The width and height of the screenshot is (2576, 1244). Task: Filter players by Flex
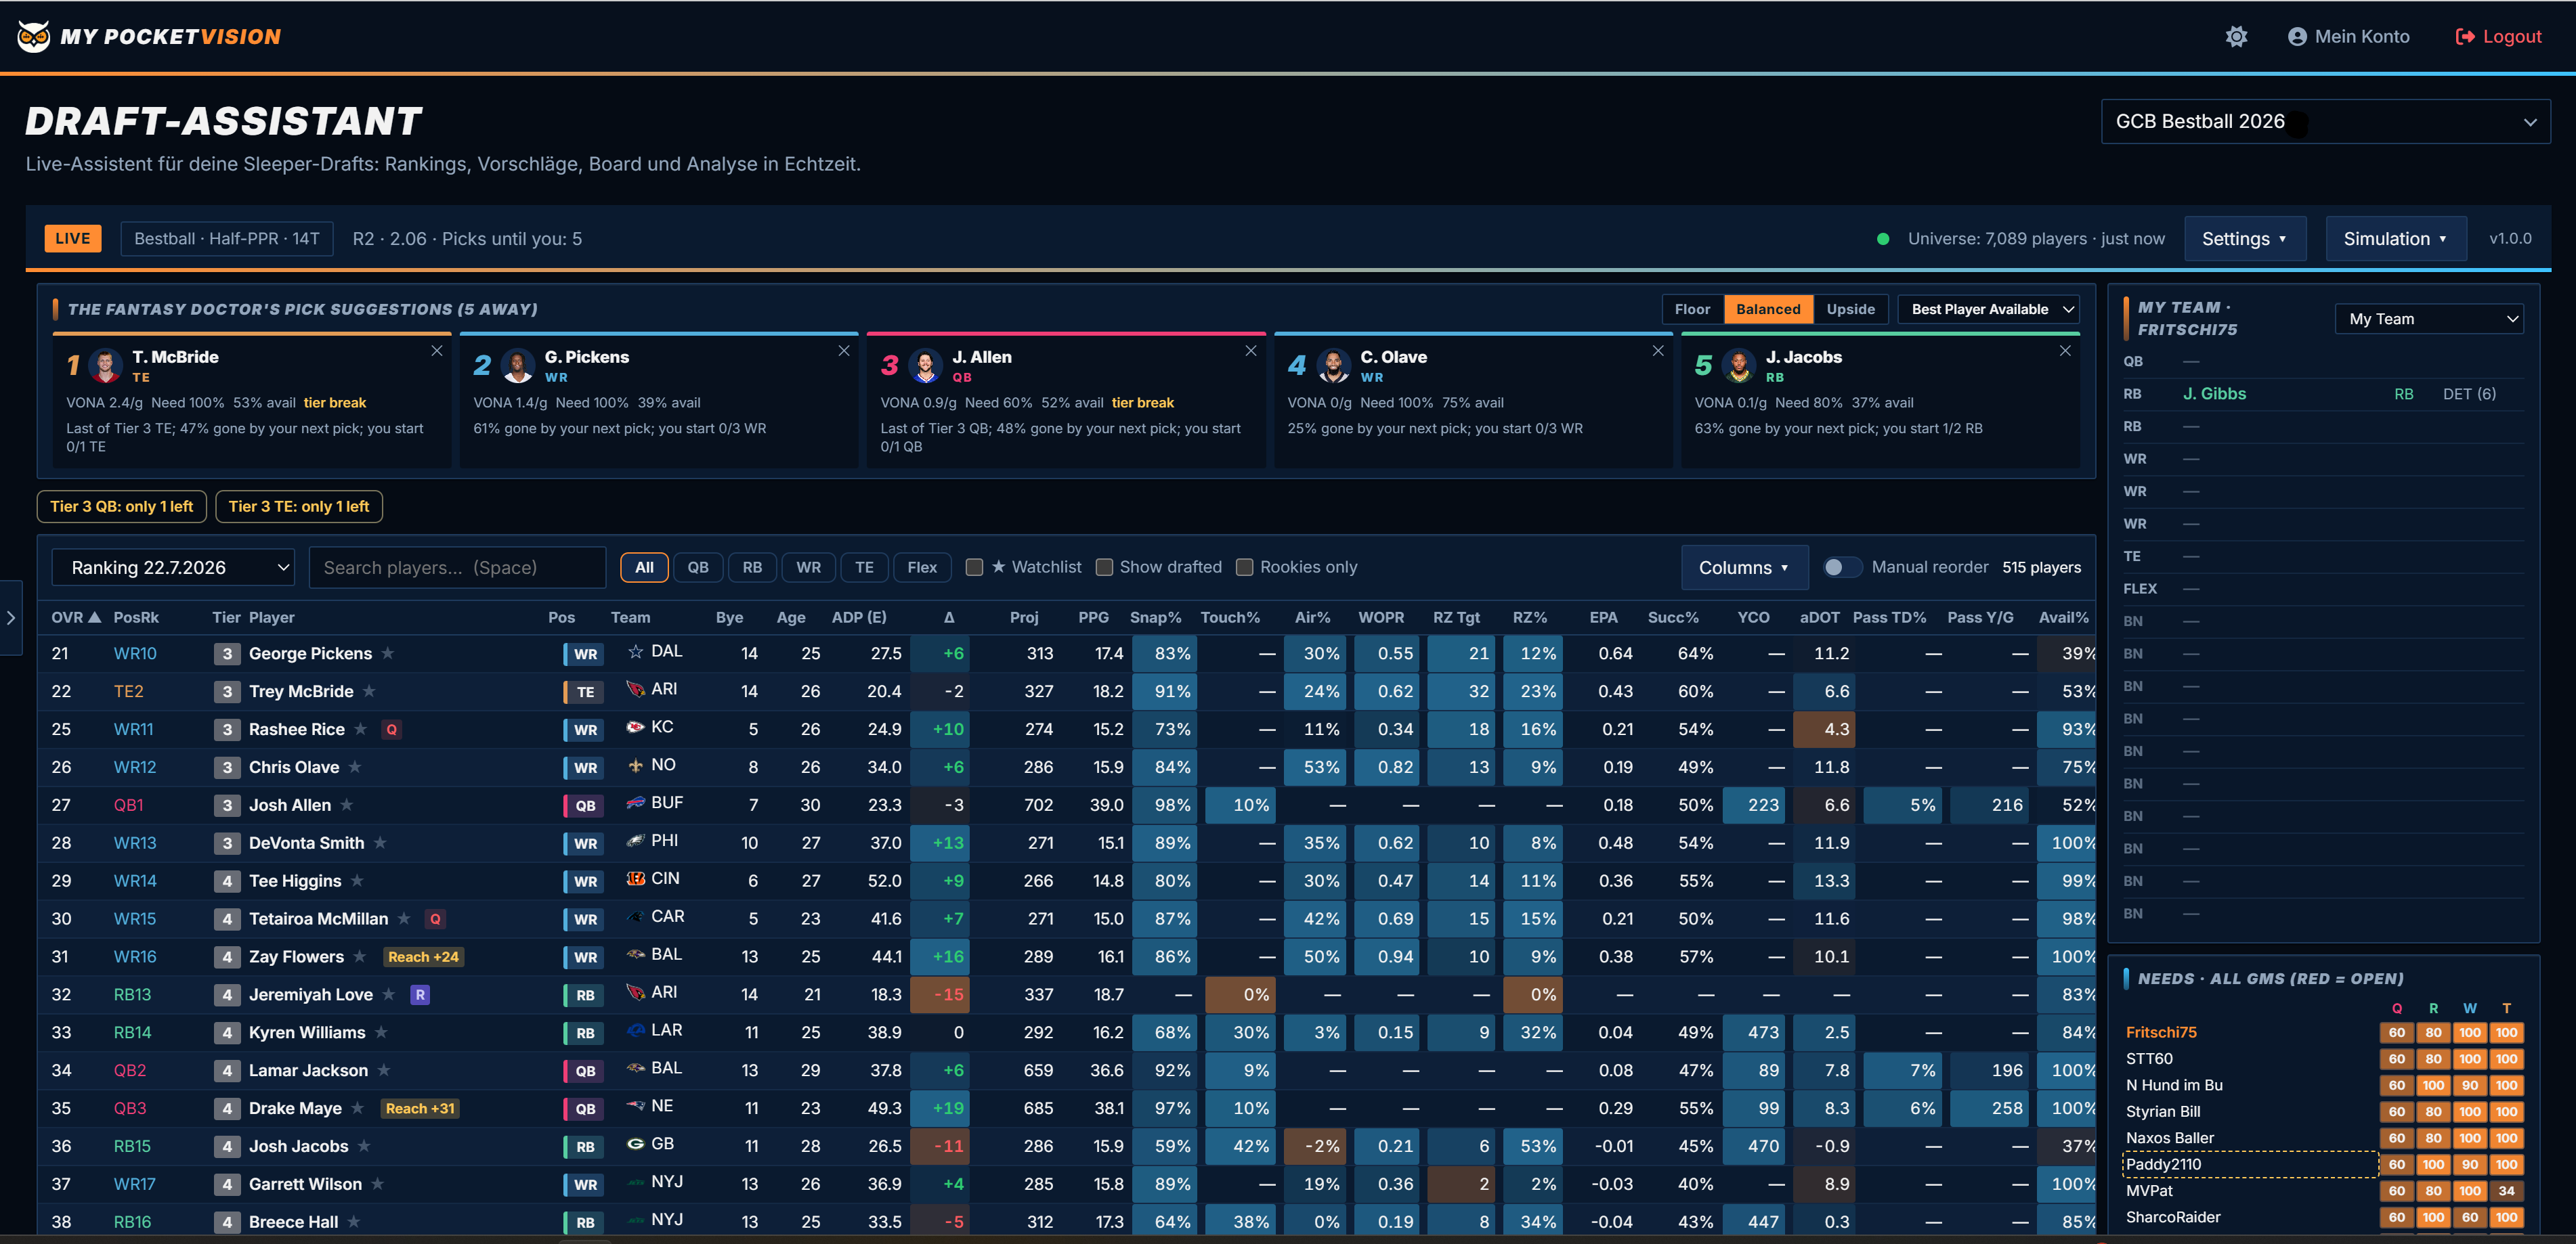tap(922, 568)
